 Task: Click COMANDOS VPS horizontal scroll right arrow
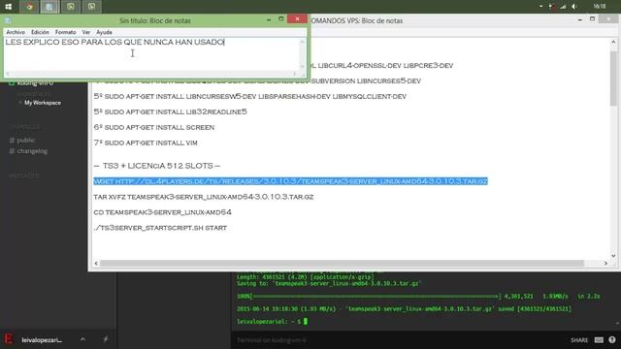pyautogui.click(x=605, y=263)
